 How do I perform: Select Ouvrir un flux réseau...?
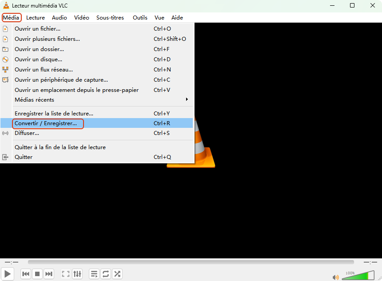point(96,70)
